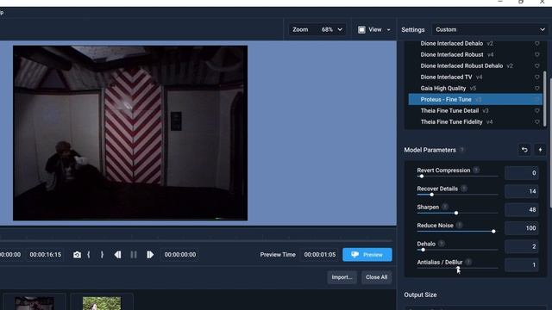552x310 pixels.
Task: Select the dark room video thumbnail
Action: point(34,303)
